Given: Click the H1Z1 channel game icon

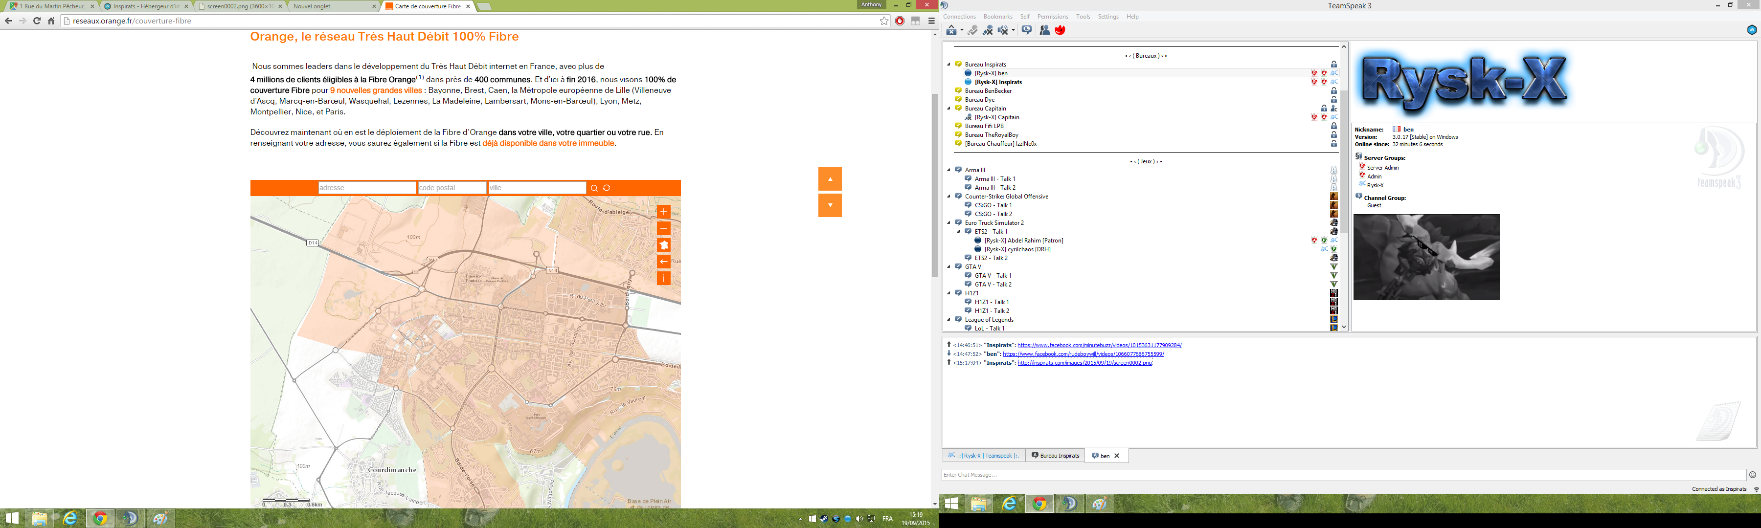Looking at the screenshot, I should pos(1334,293).
